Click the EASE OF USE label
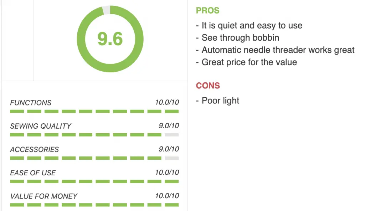365x211 pixels. (x=33, y=173)
